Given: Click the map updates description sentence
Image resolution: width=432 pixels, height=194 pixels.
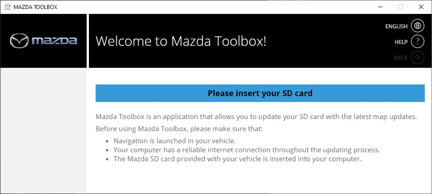Looking at the screenshot, I should click(x=256, y=117).
